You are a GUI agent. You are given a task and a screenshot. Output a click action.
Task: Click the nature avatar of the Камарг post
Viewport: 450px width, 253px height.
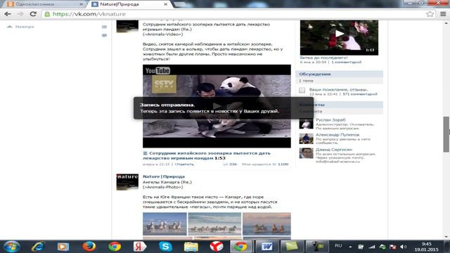click(127, 182)
